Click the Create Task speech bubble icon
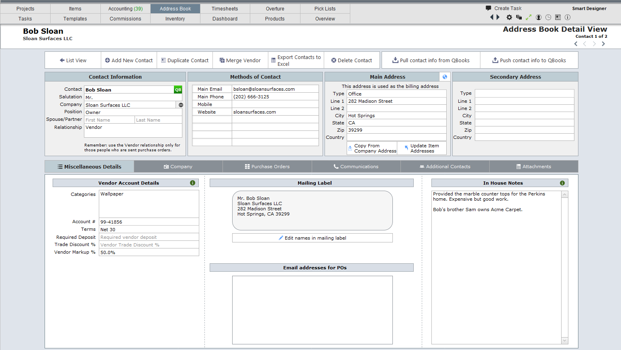621x350 pixels. [488, 8]
